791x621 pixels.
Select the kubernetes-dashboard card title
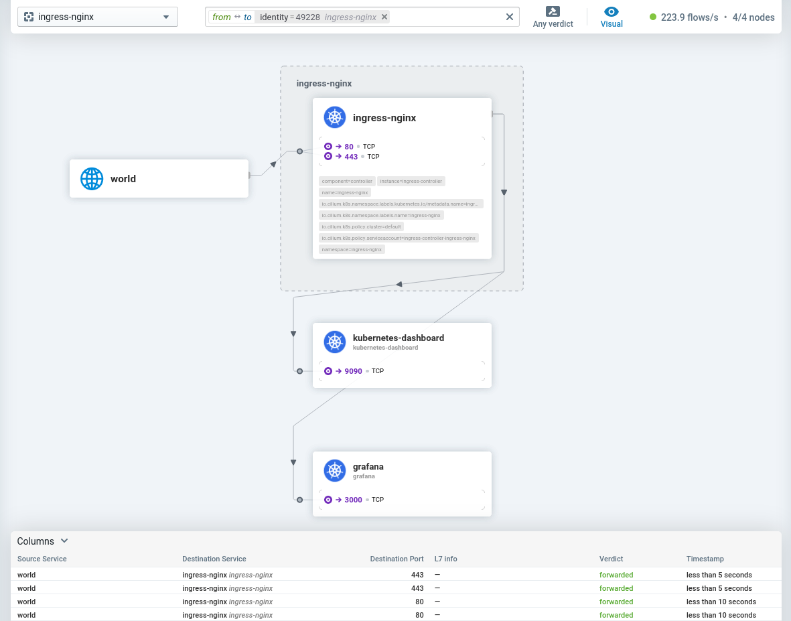399,338
